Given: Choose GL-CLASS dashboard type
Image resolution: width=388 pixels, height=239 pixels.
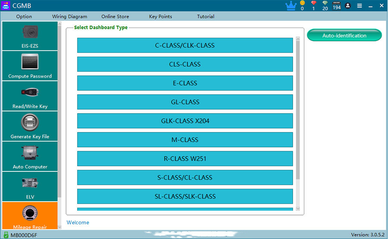Looking at the screenshot, I should pos(185,102).
